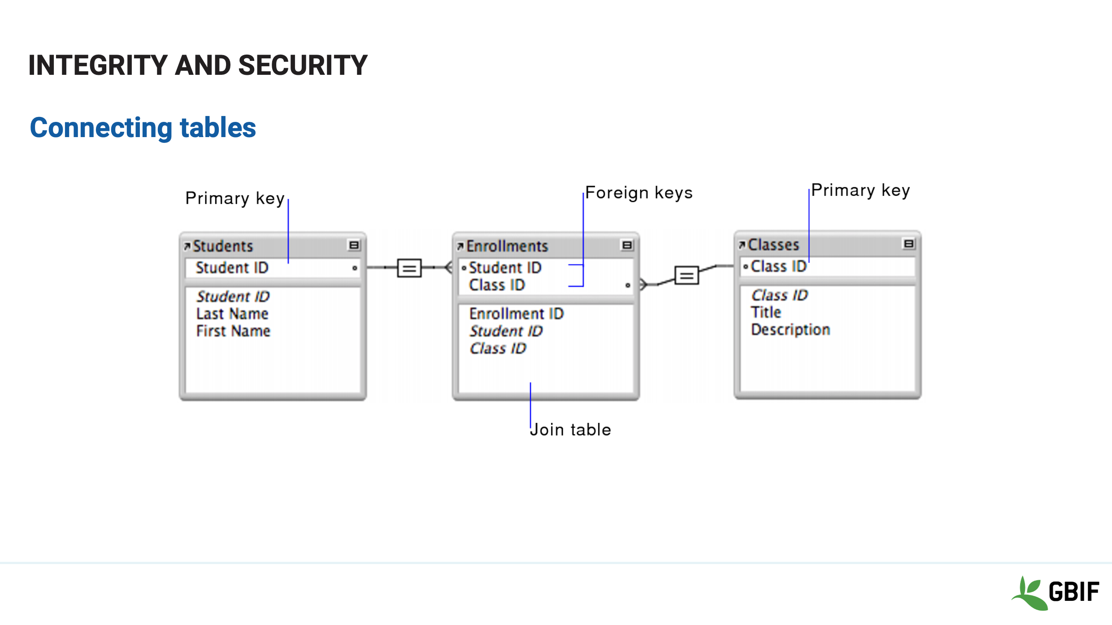Click the arrow icon beside Classes title
Image resolution: width=1112 pixels, height=625 pixels.
[x=742, y=245]
